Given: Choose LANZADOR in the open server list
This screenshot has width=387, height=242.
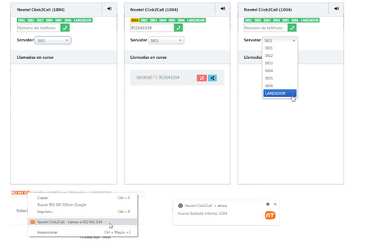Looking at the screenshot, I should (279, 93).
